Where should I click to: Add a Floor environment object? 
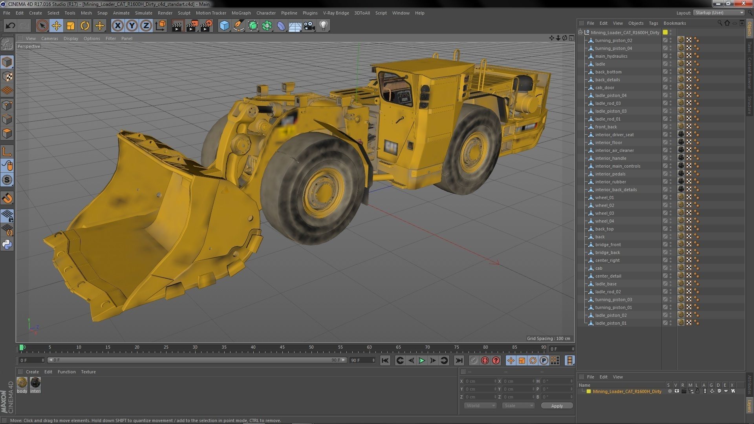coord(295,26)
